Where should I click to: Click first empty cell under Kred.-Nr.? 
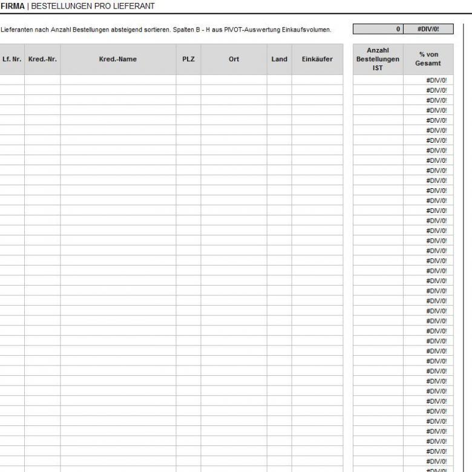42,80
